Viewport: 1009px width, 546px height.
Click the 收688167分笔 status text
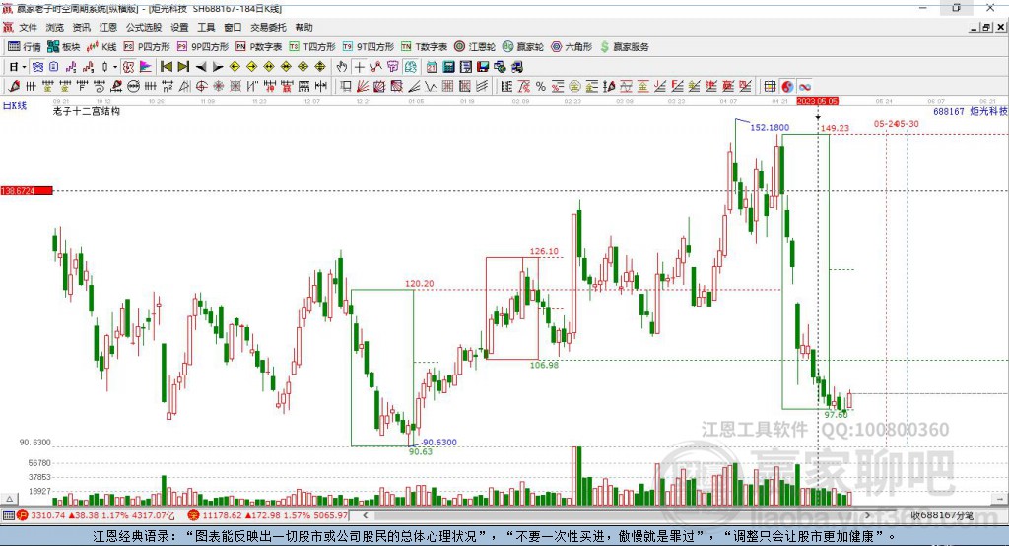(942, 515)
